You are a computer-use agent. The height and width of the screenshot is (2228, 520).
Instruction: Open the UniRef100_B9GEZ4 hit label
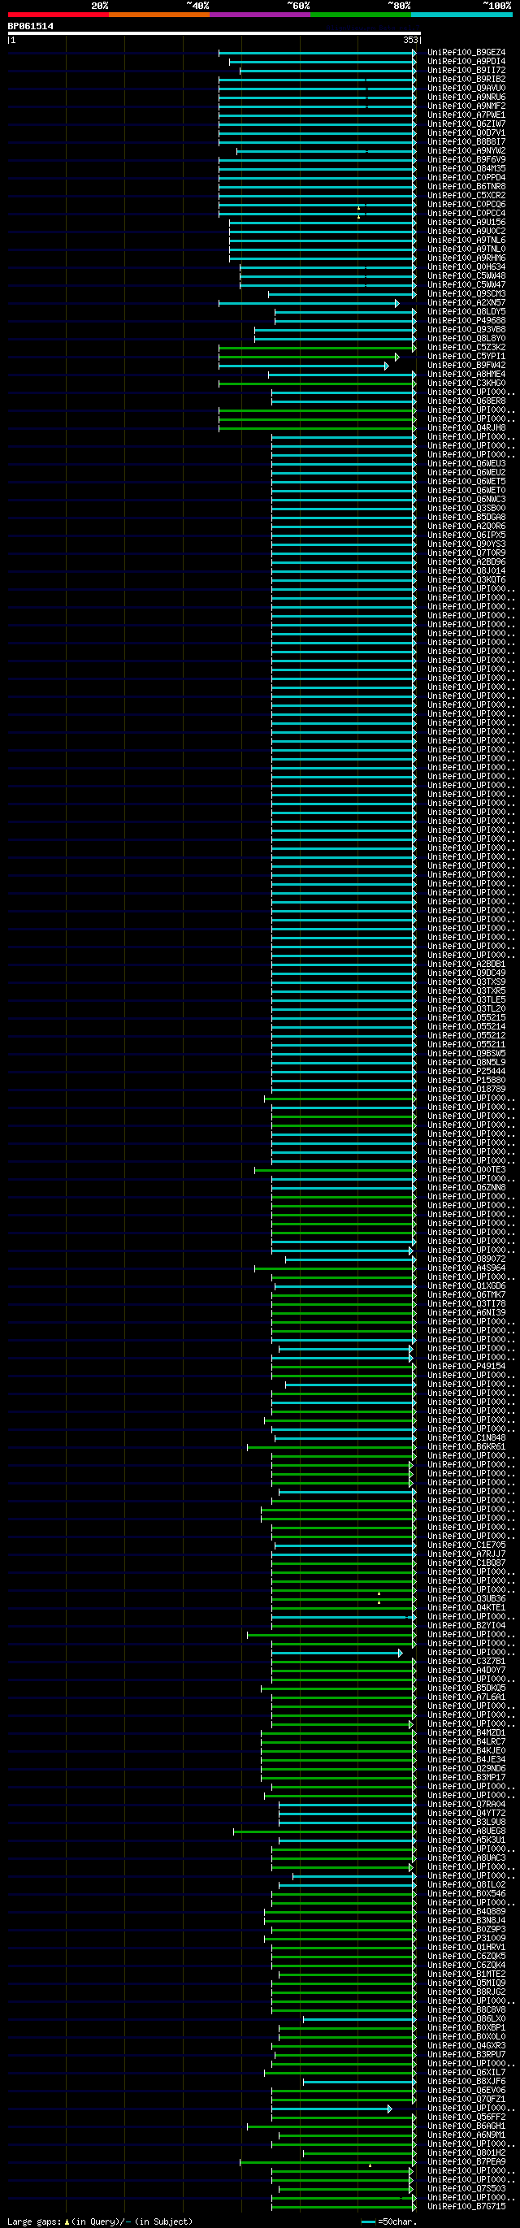tap(466, 53)
